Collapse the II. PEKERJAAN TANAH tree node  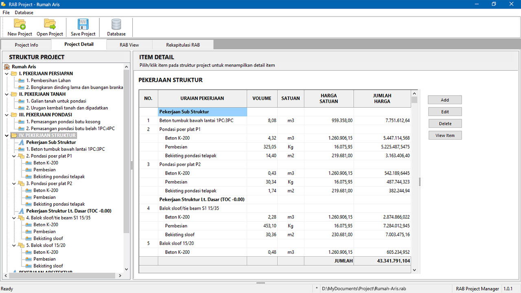pos(7,94)
